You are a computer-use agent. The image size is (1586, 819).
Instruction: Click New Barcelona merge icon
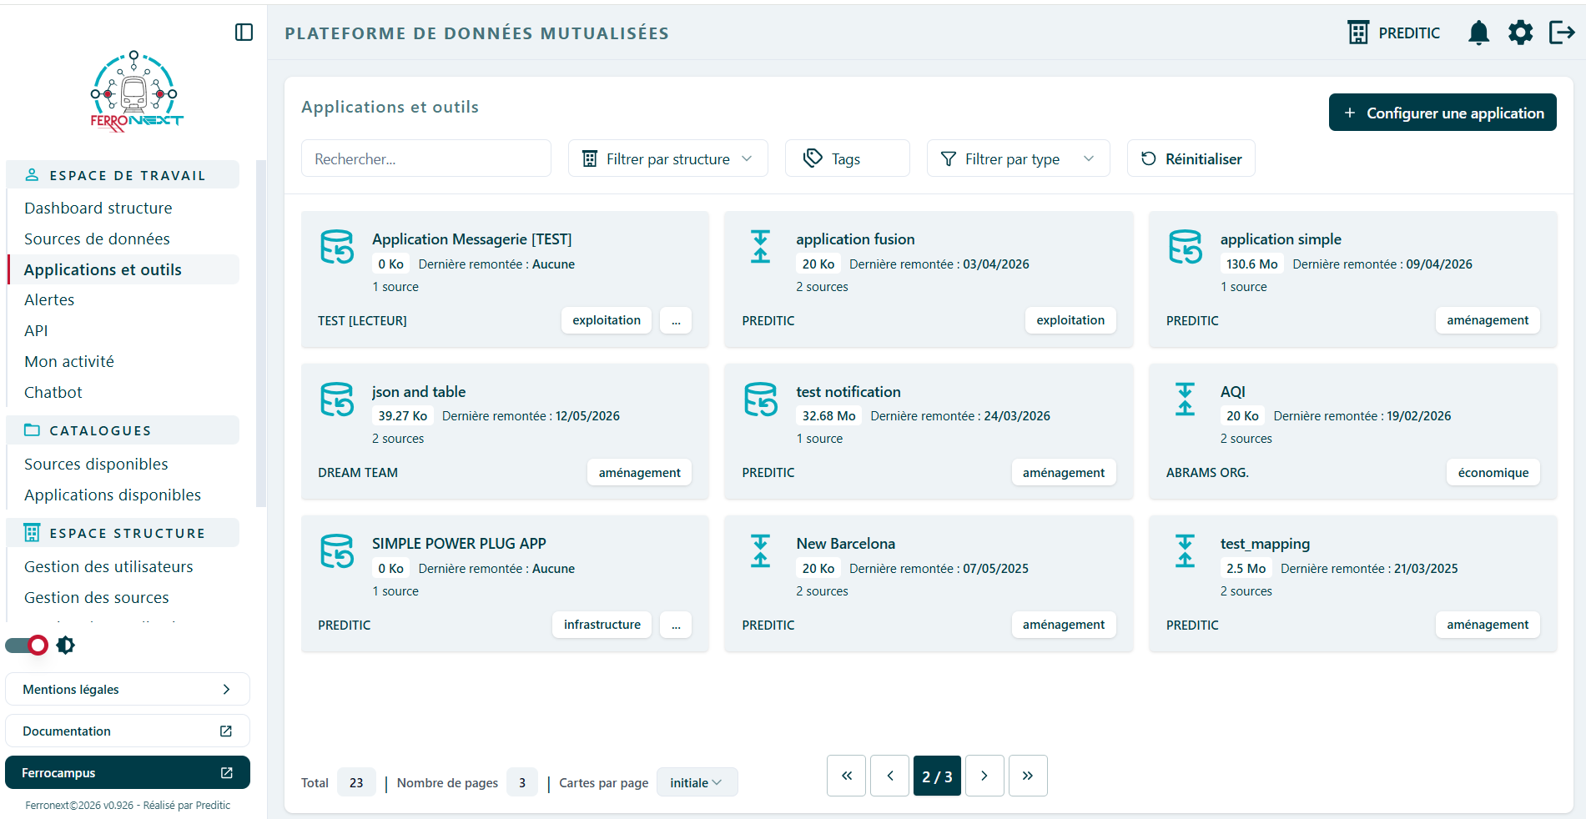point(760,551)
